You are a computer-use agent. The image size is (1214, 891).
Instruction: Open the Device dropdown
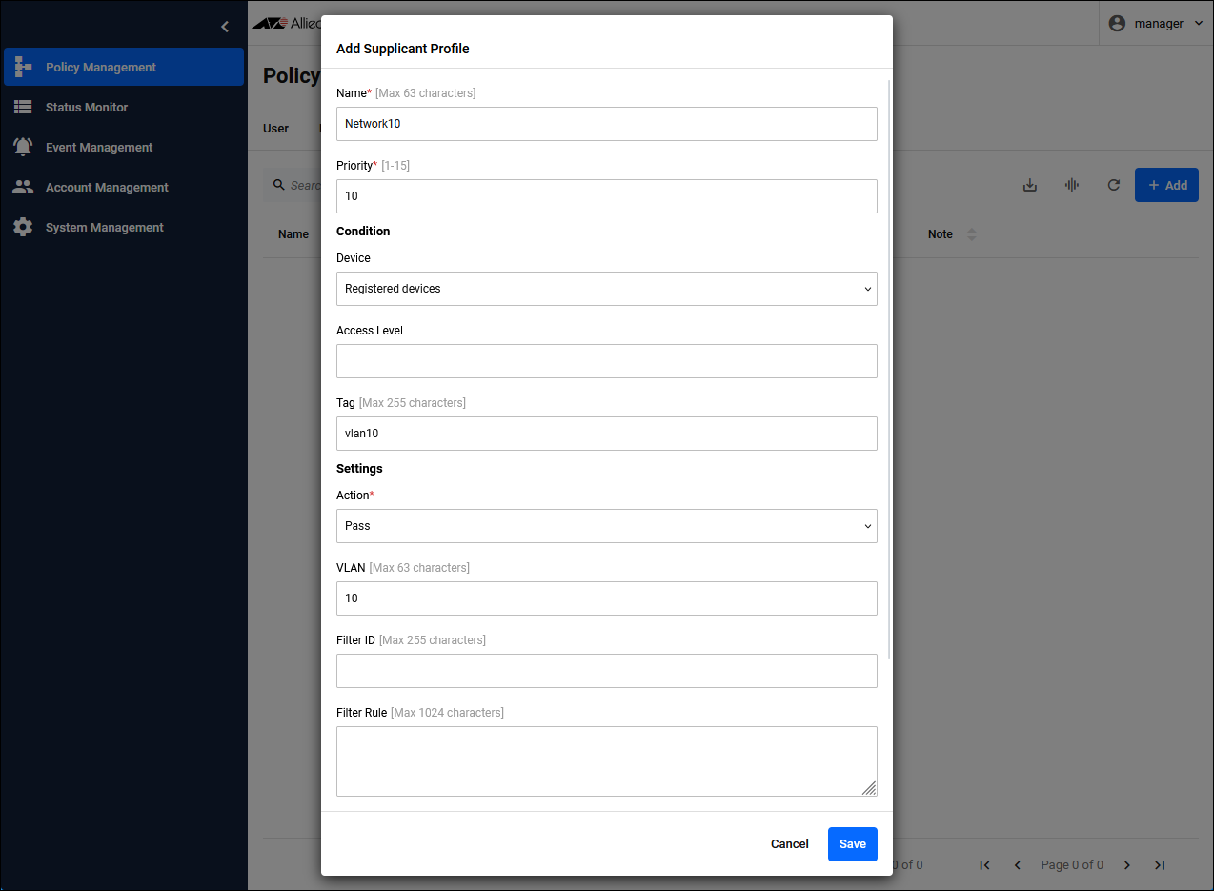[606, 289]
